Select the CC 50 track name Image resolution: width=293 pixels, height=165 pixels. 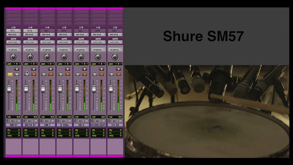click(x=115, y=125)
